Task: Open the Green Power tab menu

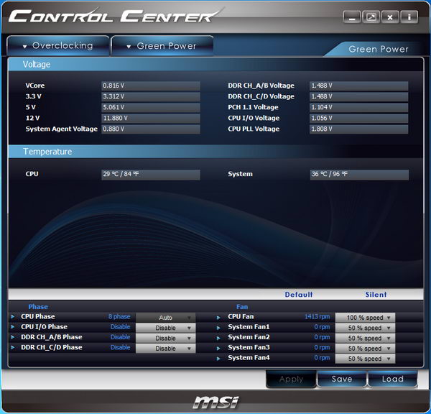Action: tap(162, 46)
